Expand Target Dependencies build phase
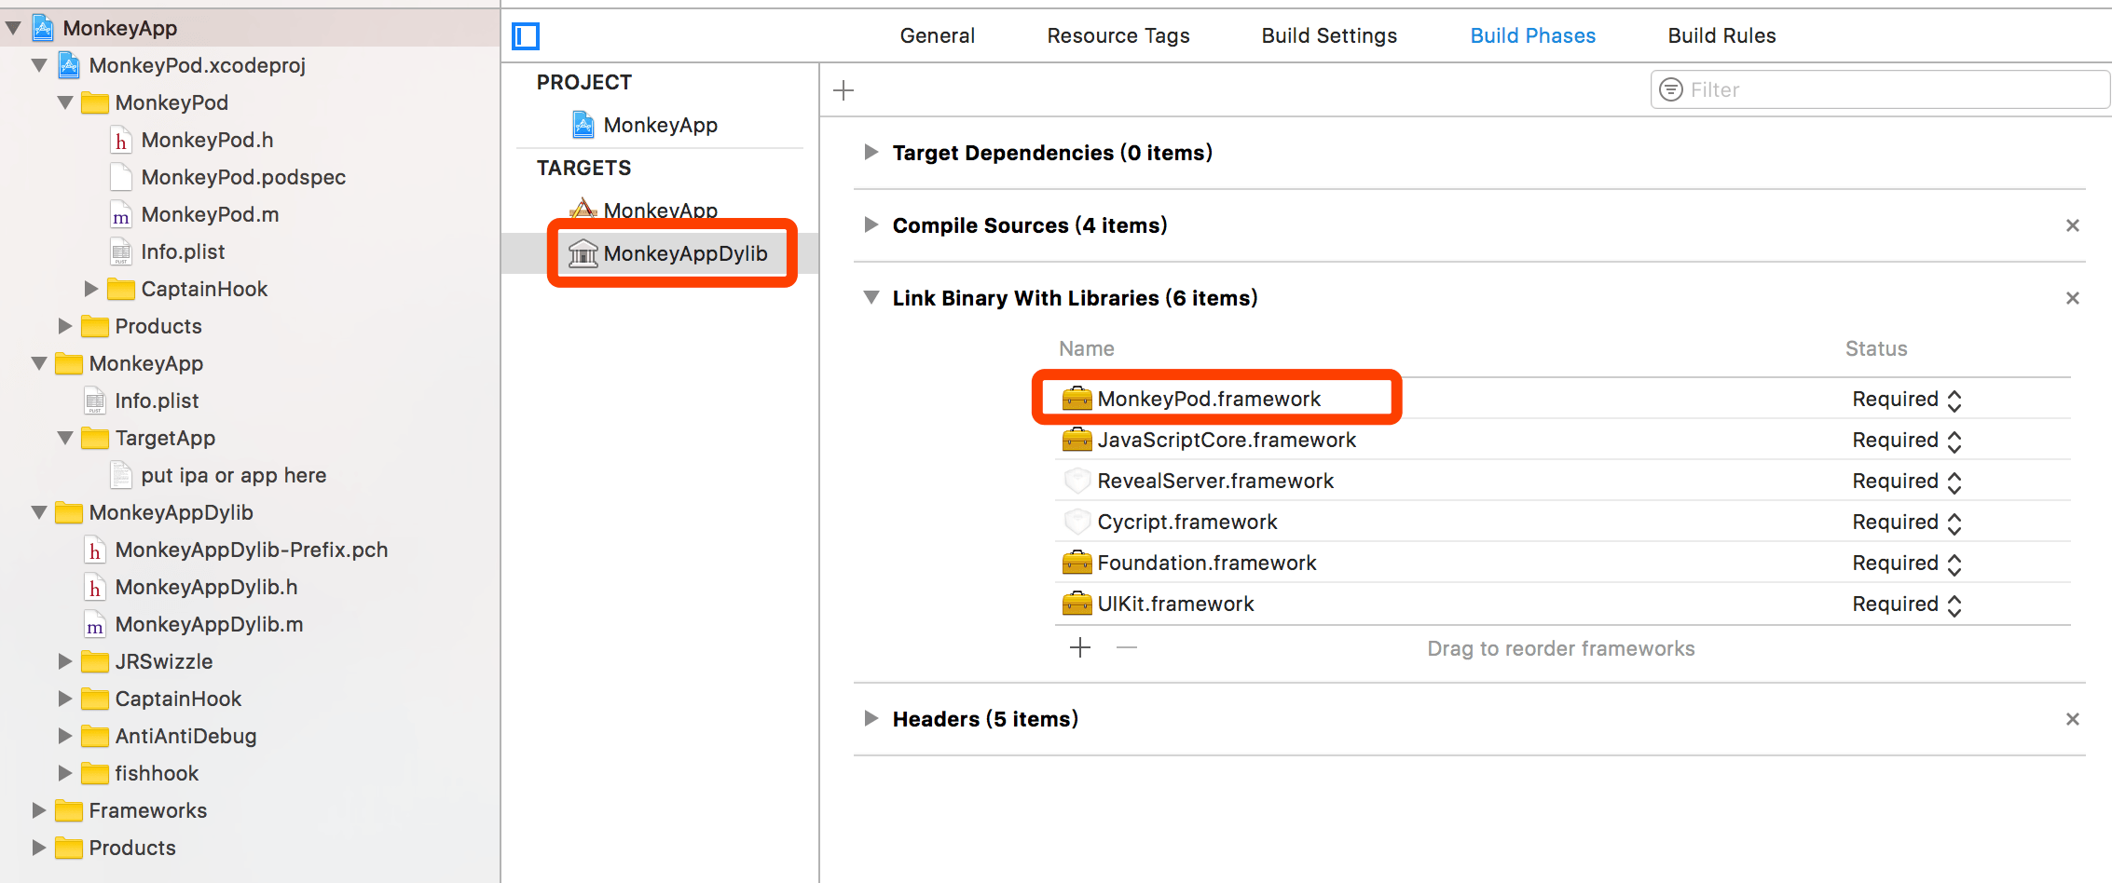Screen dimensions: 2112x883 pos(871,152)
